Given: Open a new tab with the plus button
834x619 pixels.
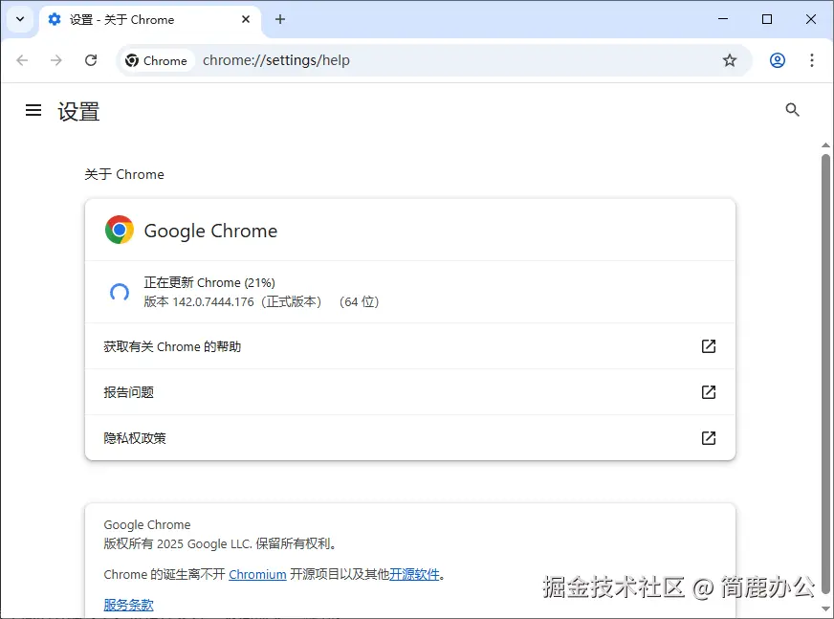Looking at the screenshot, I should pyautogui.click(x=280, y=19).
